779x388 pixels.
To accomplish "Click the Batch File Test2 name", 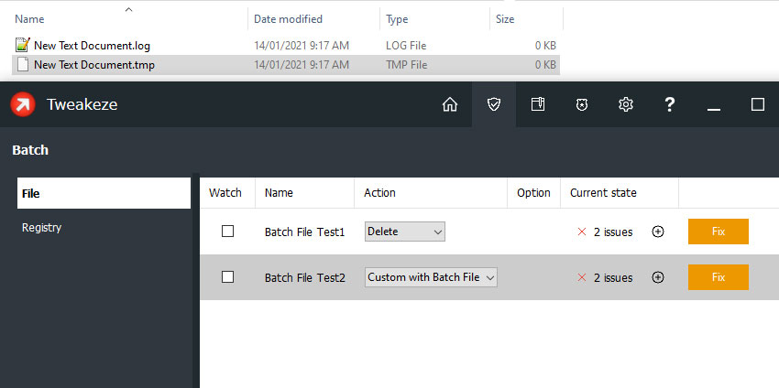I will [x=304, y=277].
